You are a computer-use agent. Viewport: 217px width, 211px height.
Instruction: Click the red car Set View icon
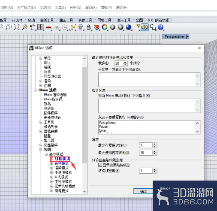tap(49, 27)
